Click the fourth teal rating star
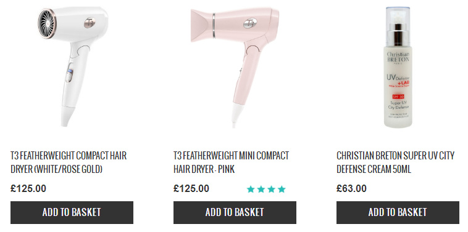The height and width of the screenshot is (232, 468). [x=282, y=189]
